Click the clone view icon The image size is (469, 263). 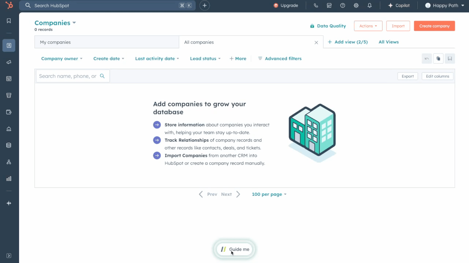tap(438, 58)
